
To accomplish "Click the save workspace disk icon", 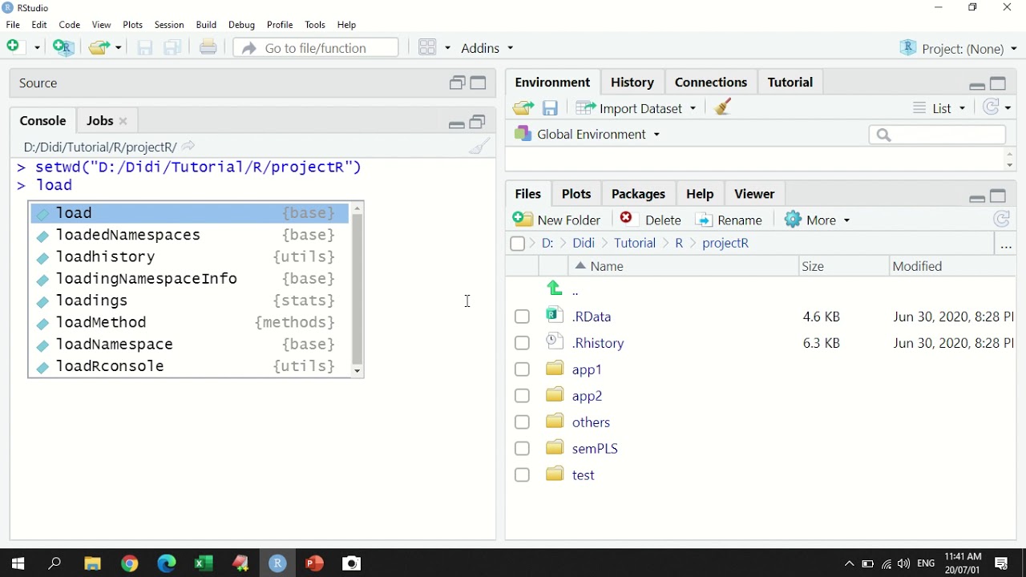I will [550, 108].
